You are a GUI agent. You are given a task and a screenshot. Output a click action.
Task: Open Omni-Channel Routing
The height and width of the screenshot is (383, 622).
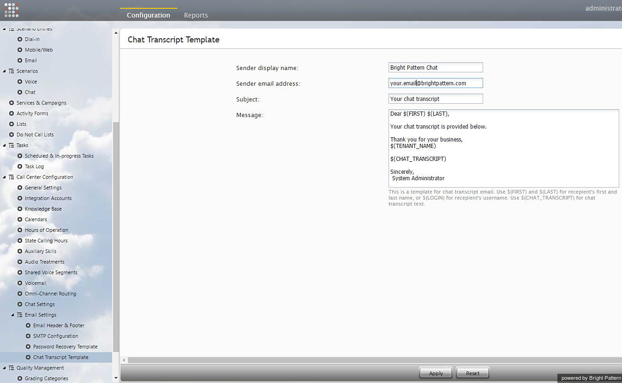pyautogui.click(x=50, y=294)
